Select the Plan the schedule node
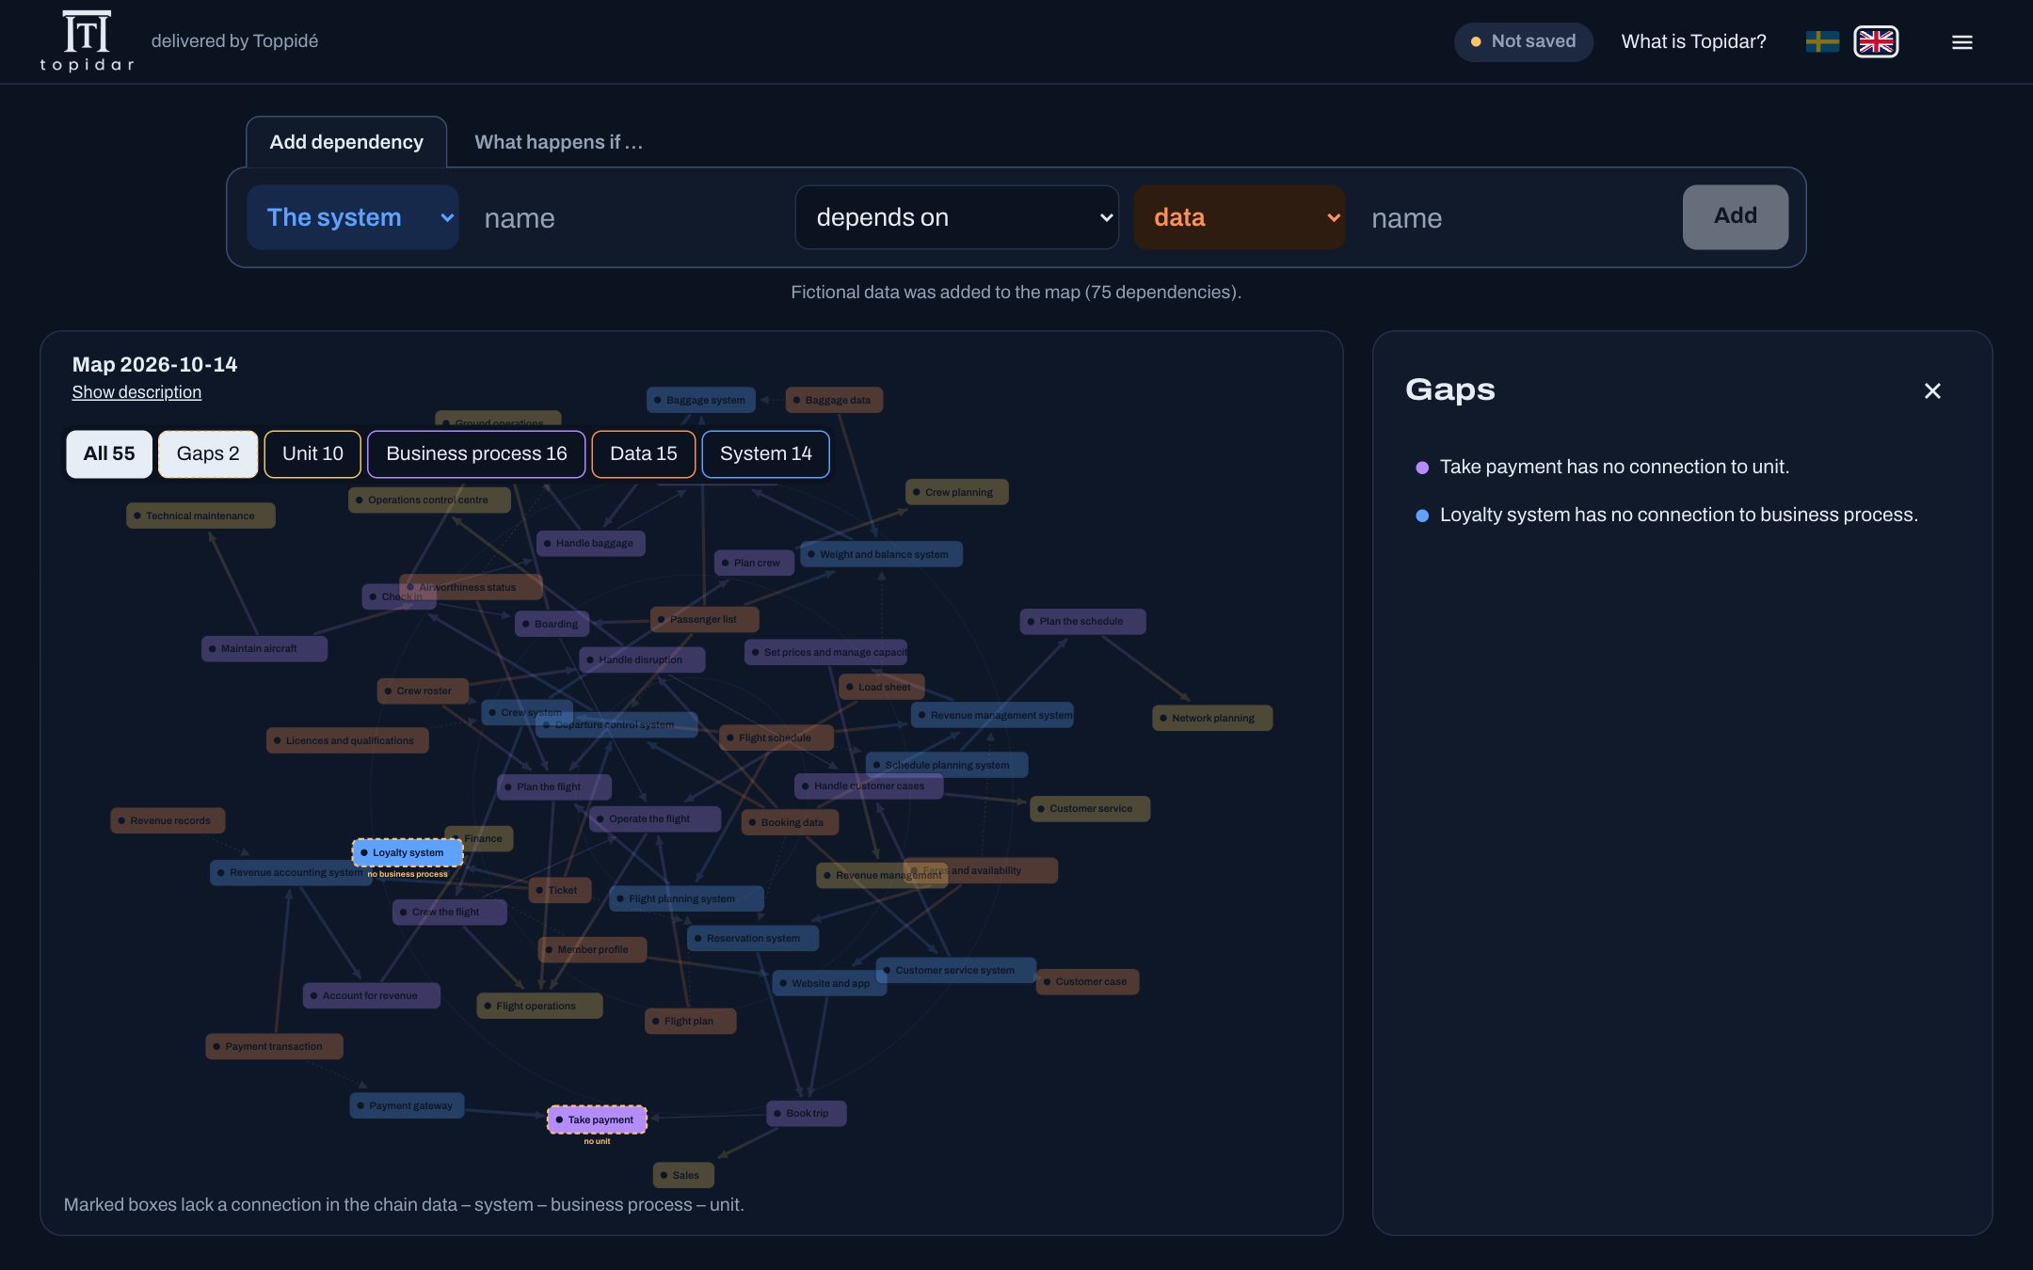2033x1270 pixels. [x=1082, y=621]
